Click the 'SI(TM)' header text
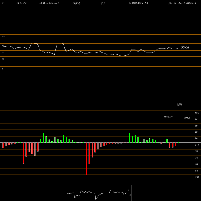This screenshot has width=201, height=201. [x=76, y=3]
